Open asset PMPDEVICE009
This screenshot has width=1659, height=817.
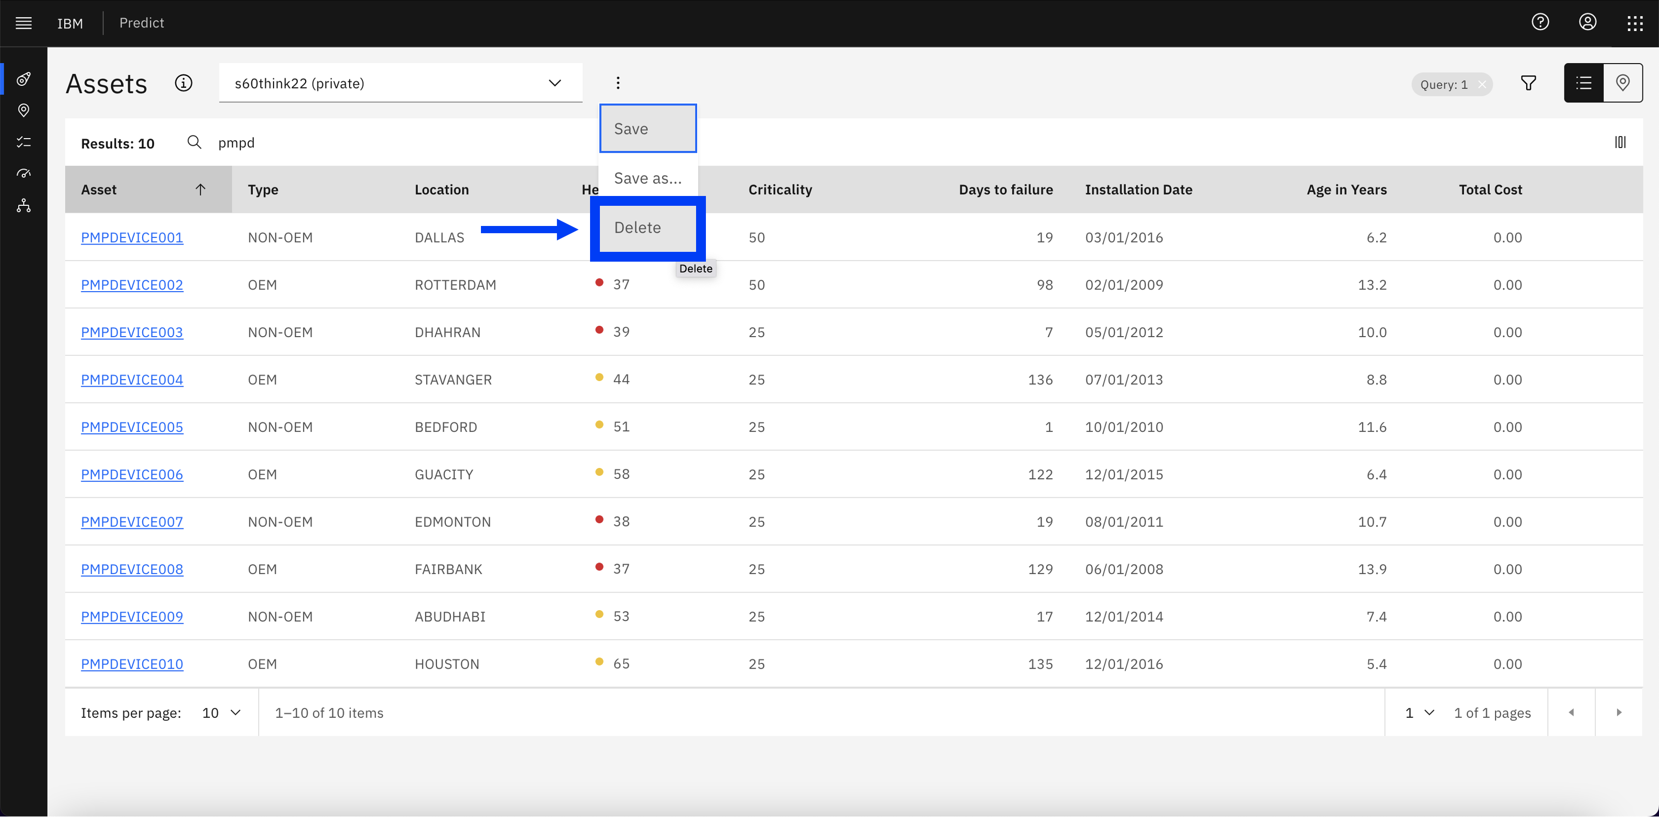(x=132, y=617)
